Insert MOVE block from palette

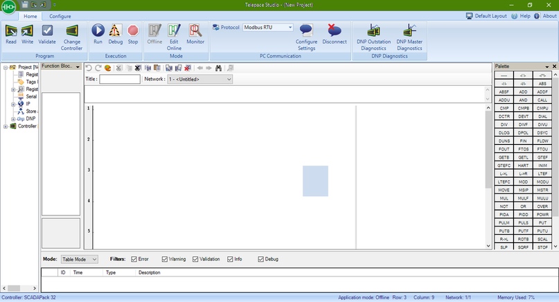point(504,190)
